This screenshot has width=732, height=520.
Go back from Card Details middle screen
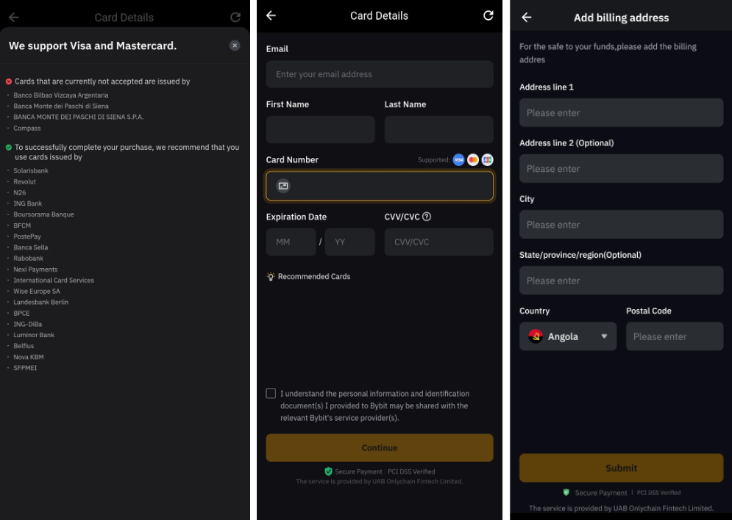[x=271, y=15]
